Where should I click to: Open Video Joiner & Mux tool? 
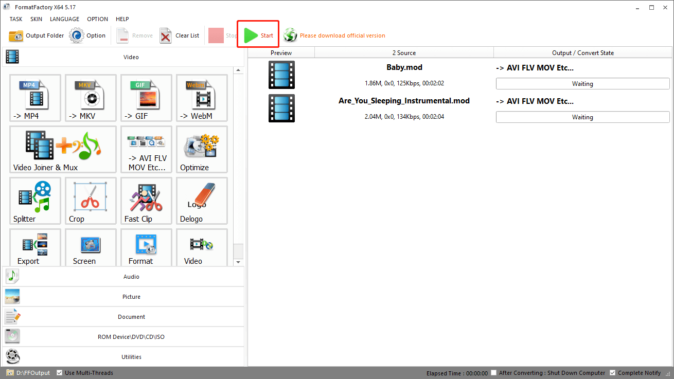pos(63,149)
